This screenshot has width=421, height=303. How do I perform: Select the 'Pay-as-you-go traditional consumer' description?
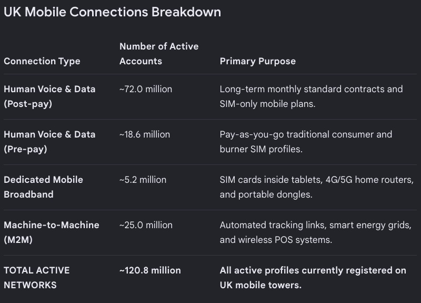tap(306, 142)
